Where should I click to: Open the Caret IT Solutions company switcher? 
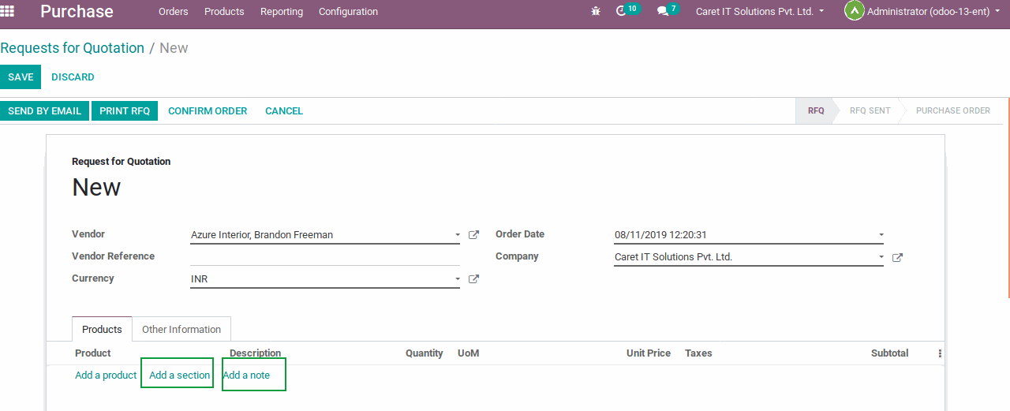point(759,12)
